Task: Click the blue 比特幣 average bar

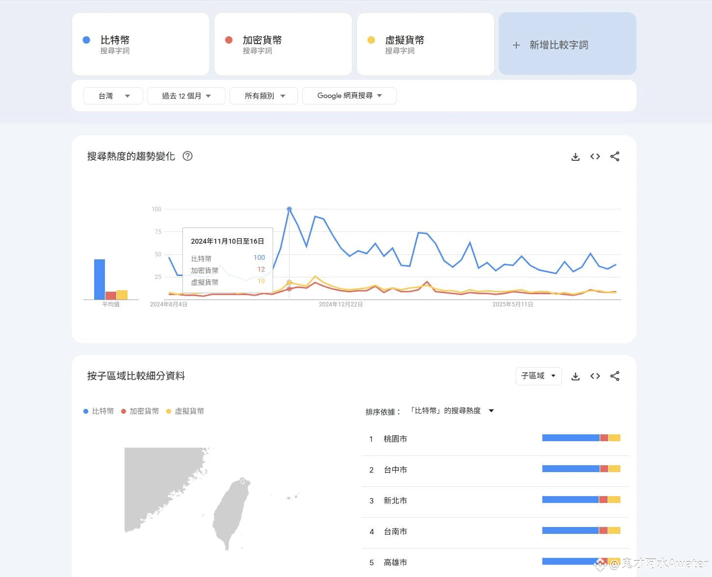Action: pyautogui.click(x=100, y=279)
